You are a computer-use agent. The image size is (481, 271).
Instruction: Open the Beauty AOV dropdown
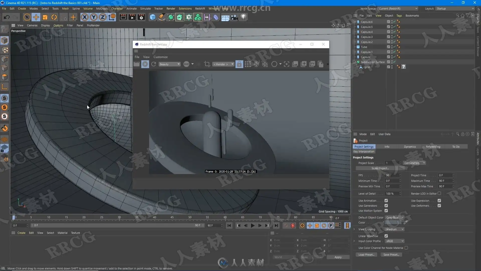pyautogui.click(x=170, y=64)
